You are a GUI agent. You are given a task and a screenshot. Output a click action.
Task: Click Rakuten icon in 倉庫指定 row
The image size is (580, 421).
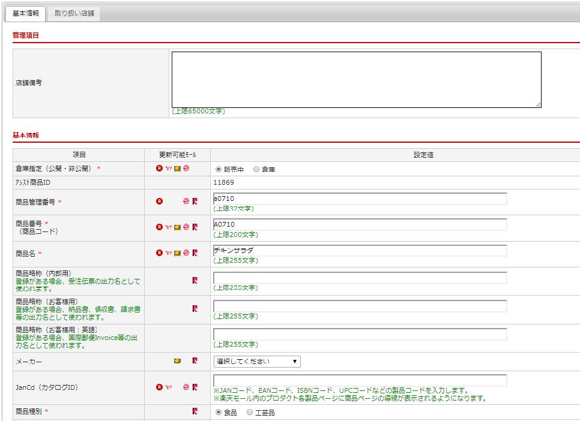point(159,169)
